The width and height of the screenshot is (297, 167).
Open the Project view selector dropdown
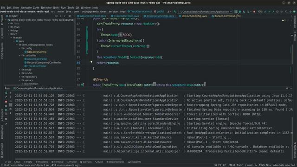pos(13,16)
